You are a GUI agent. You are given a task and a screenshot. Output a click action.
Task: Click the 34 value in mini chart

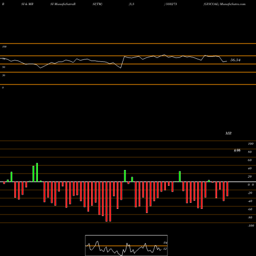pyautogui.click(x=165, y=243)
